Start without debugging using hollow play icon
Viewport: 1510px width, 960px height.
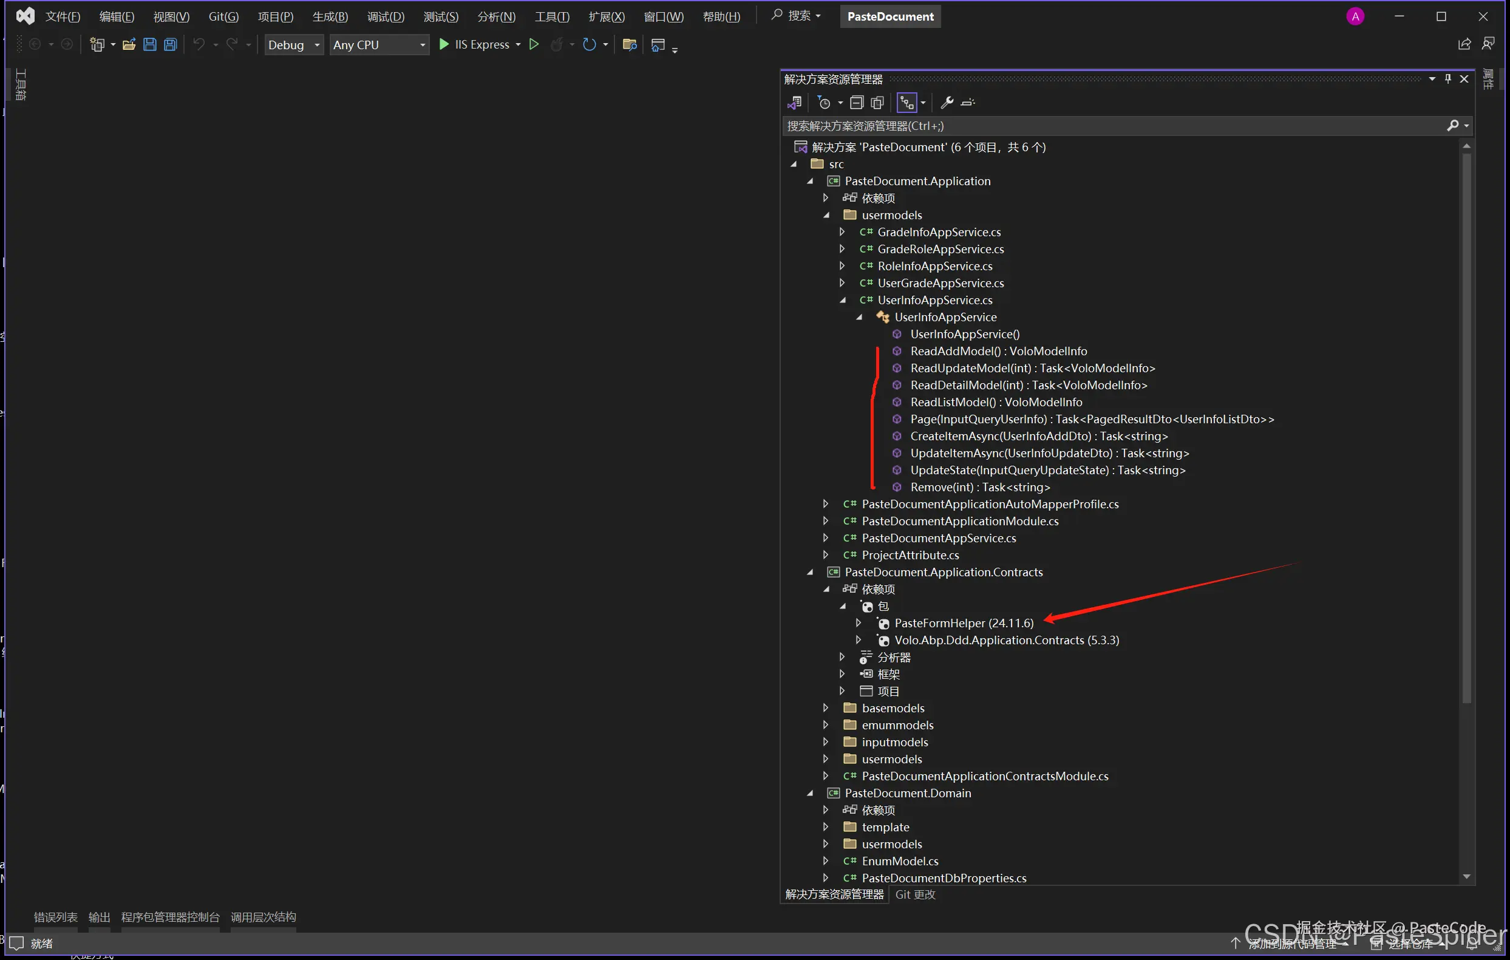tap(534, 44)
